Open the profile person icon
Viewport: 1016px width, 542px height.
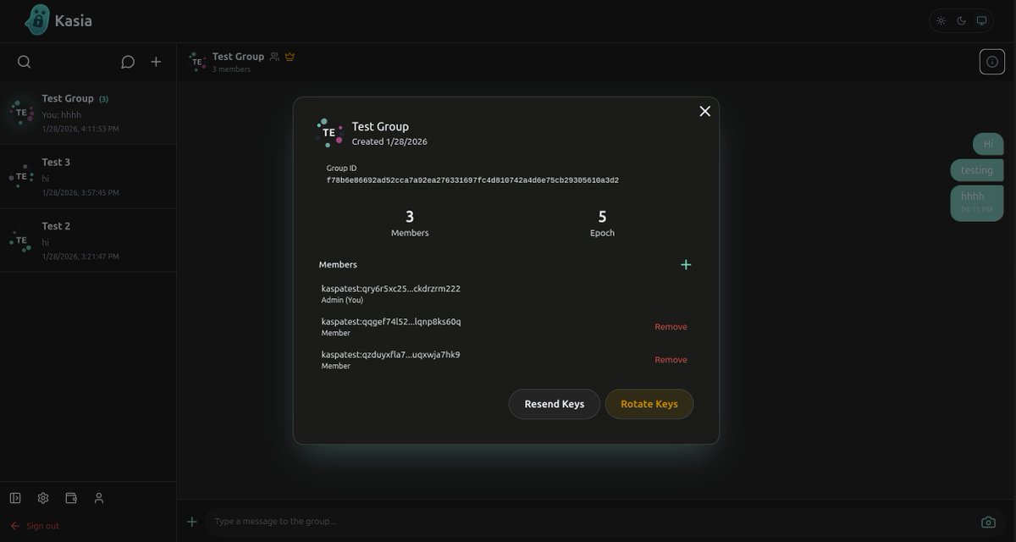[x=98, y=497]
